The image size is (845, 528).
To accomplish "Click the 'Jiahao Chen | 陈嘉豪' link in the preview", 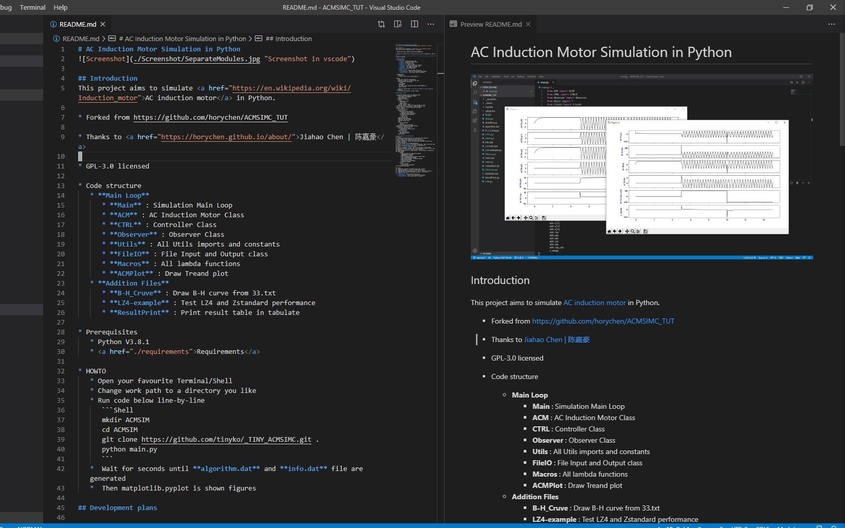I will [x=557, y=340].
